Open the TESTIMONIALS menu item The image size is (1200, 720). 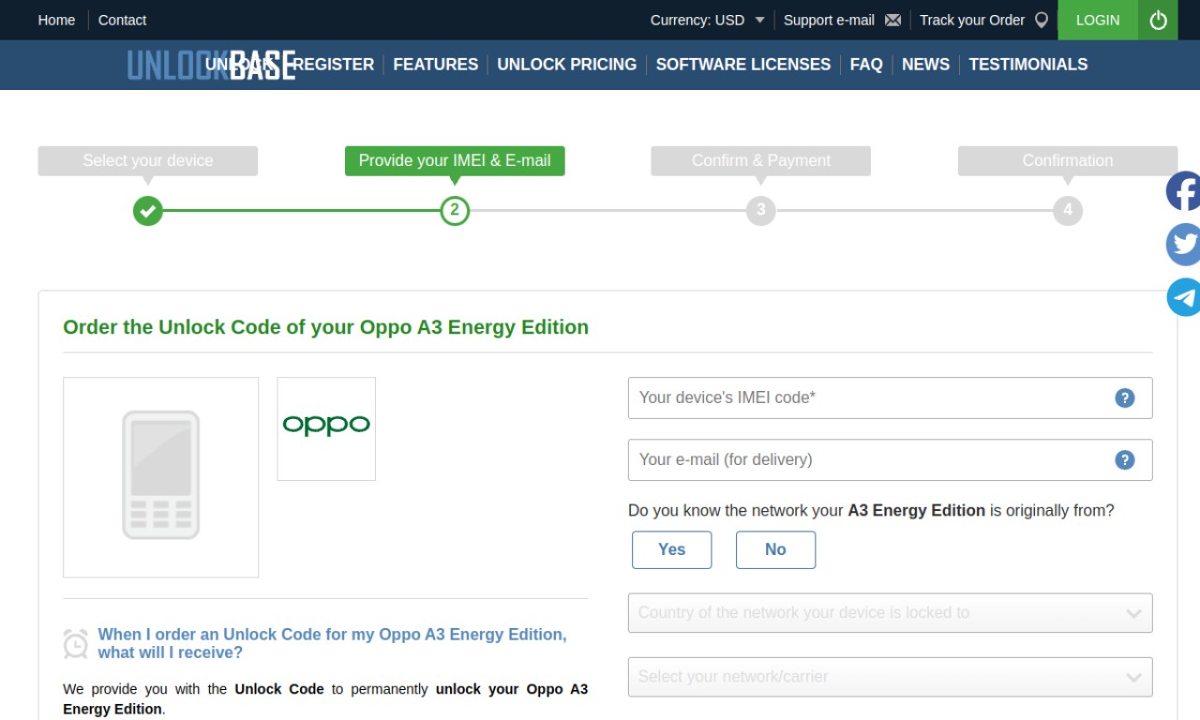pos(1028,65)
